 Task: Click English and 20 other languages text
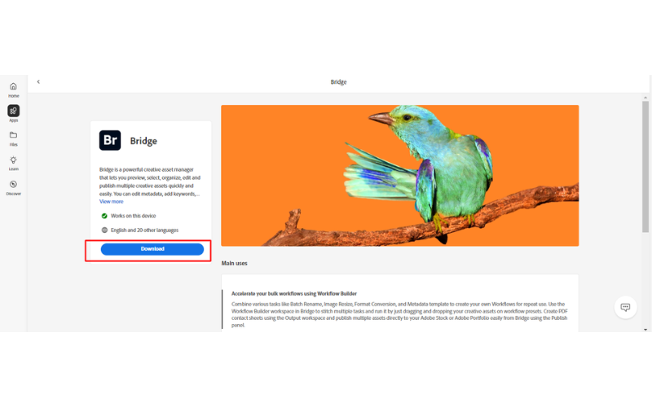click(144, 230)
